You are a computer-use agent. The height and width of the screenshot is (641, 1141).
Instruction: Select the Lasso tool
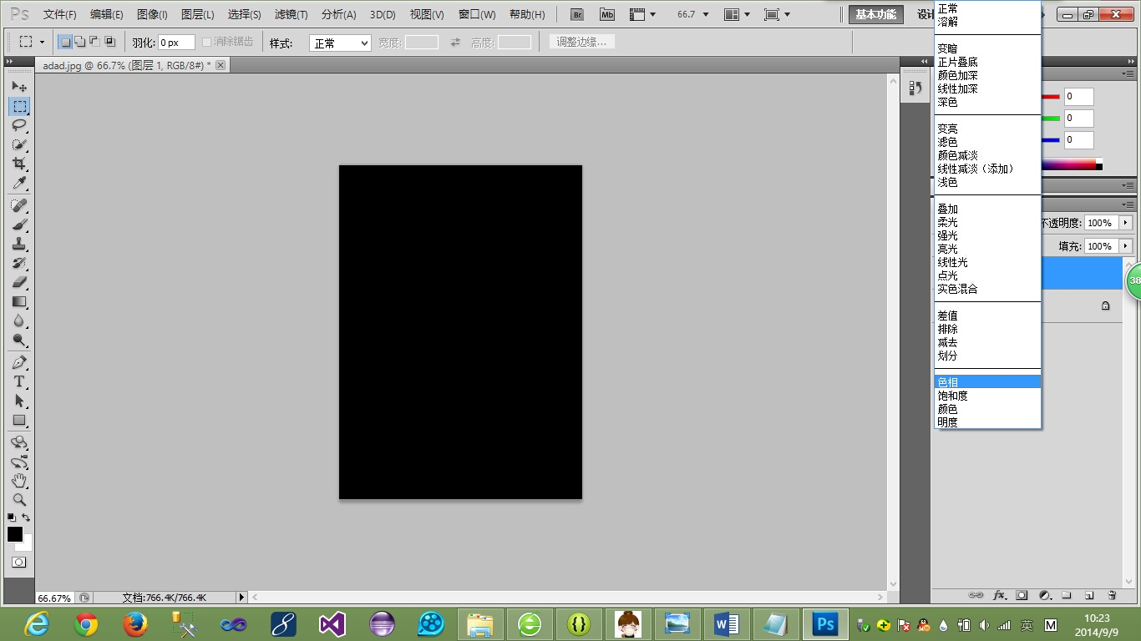point(19,125)
